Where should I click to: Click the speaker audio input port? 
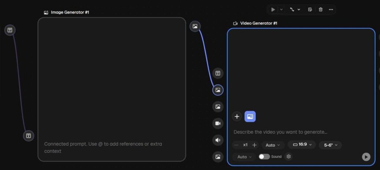[x=218, y=140]
